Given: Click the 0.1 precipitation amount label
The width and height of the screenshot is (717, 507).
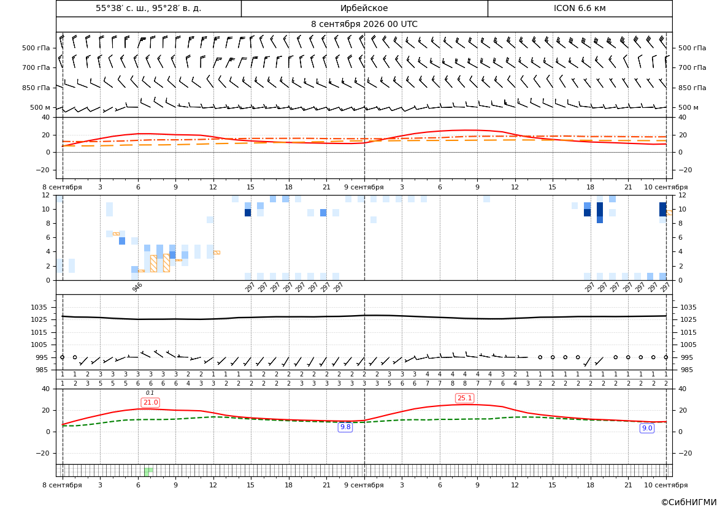Looking at the screenshot, I should coord(150,393).
